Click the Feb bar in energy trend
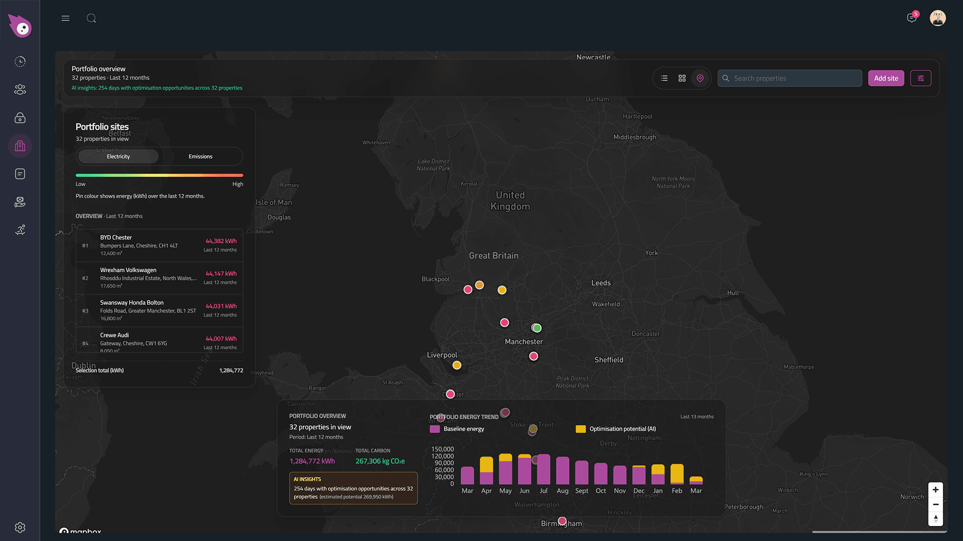This screenshot has width=963, height=541. 677,474
